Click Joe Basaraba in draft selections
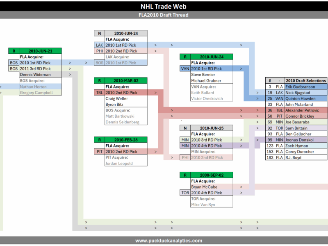 click(x=306, y=122)
